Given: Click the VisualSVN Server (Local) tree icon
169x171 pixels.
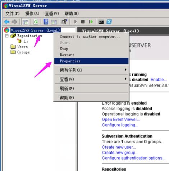Looking at the screenshot, I should (6, 30).
